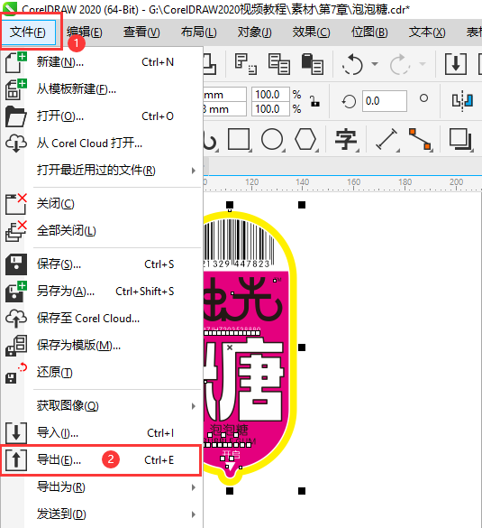This screenshot has width=482, height=528.
Task: Select the Drop Shadow tool icon
Action: pos(460,139)
